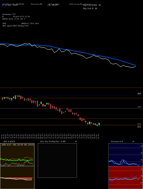Select the 'Stochastics: 7.87' reading

[x=9, y=14]
